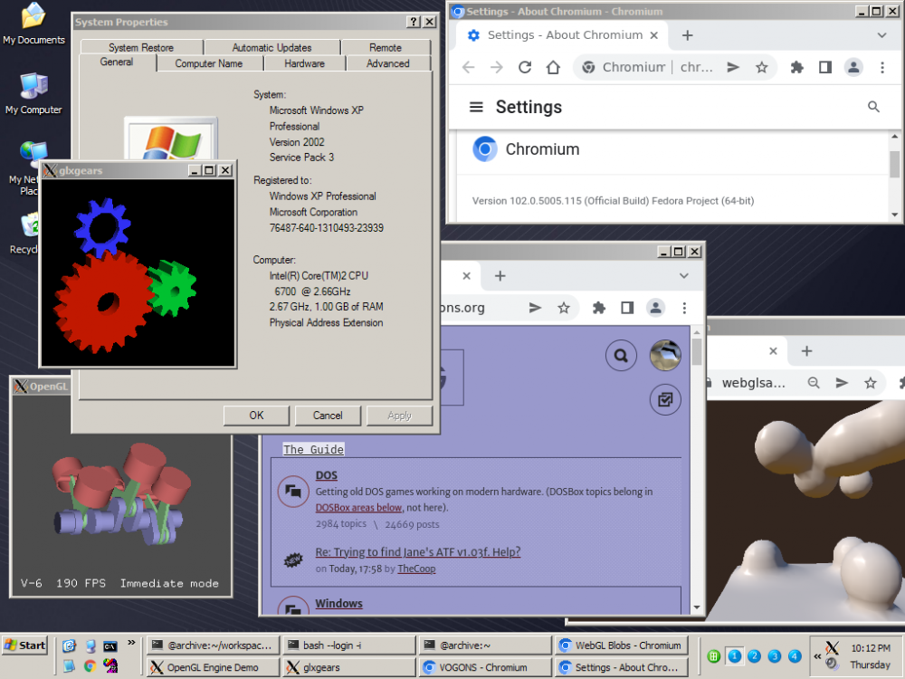
Task: Click the Home icon in the Settings window
Action: point(553,68)
